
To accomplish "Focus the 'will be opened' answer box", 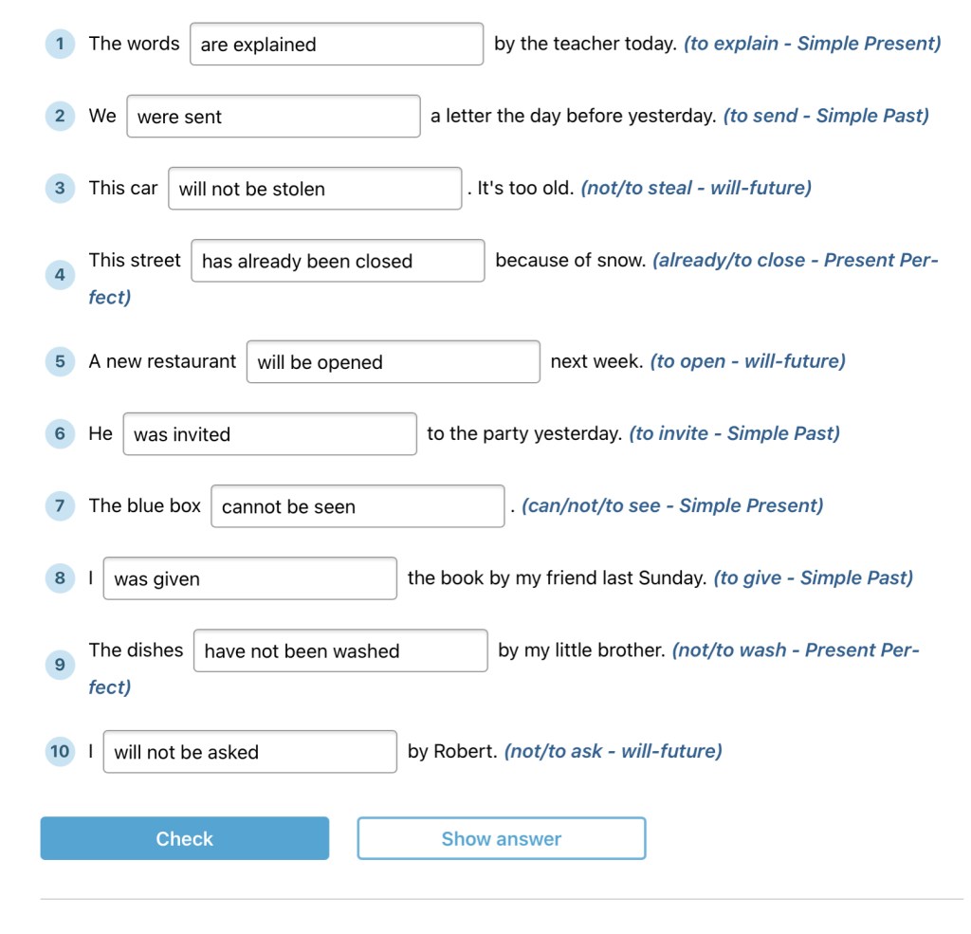I will 393,362.
